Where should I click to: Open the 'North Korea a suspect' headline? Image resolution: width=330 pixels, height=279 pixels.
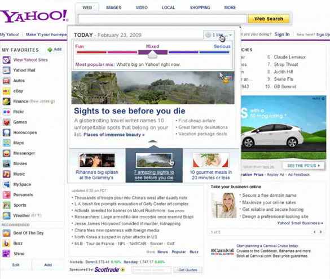click(x=116, y=237)
